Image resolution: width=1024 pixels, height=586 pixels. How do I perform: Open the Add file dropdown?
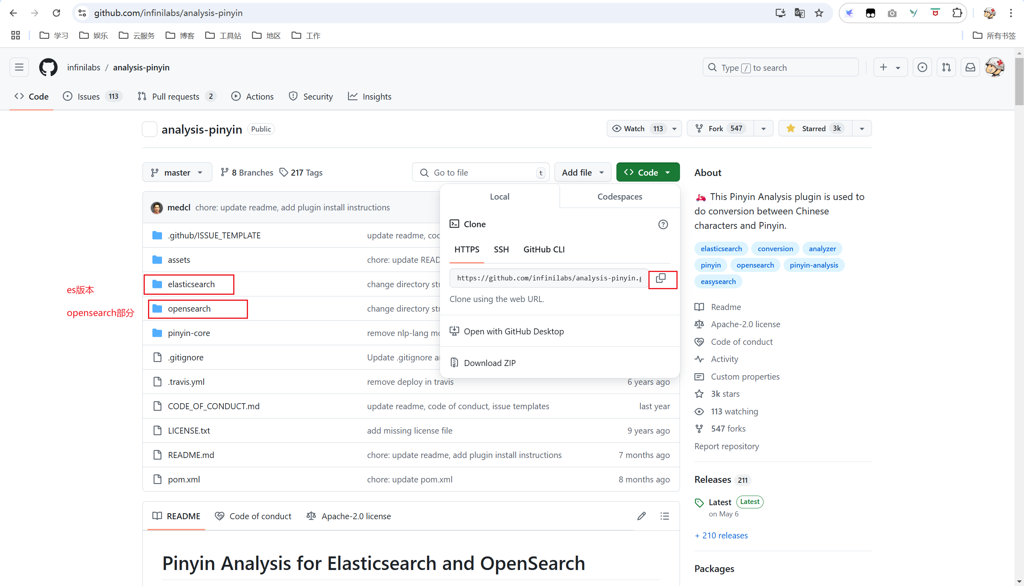coord(582,173)
